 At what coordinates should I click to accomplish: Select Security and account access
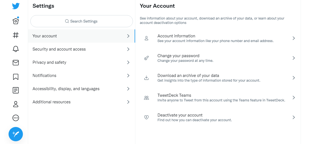81,49
